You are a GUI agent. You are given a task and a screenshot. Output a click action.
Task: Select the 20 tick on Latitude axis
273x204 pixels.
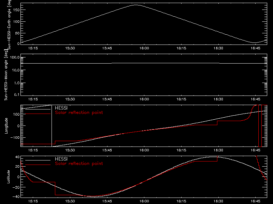coord(17,167)
